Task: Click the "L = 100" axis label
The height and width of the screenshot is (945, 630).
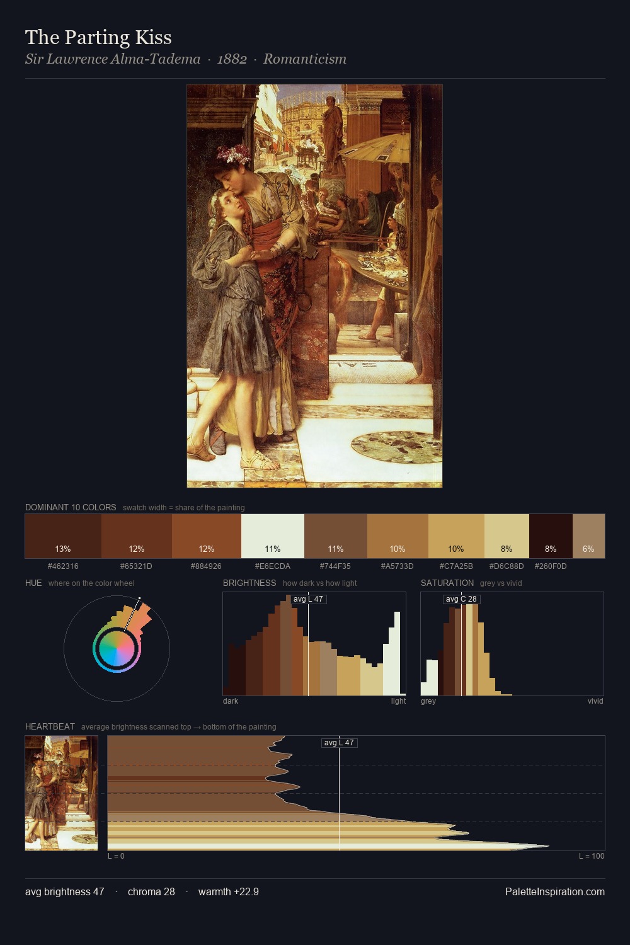Action: tap(592, 856)
